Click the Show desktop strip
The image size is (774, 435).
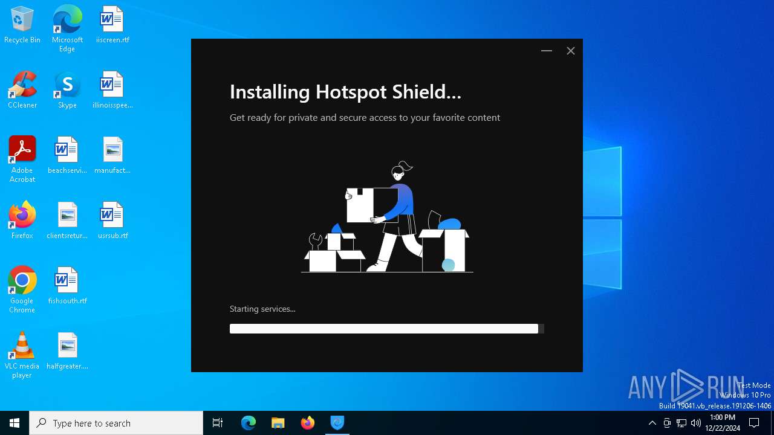coord(772,423)
